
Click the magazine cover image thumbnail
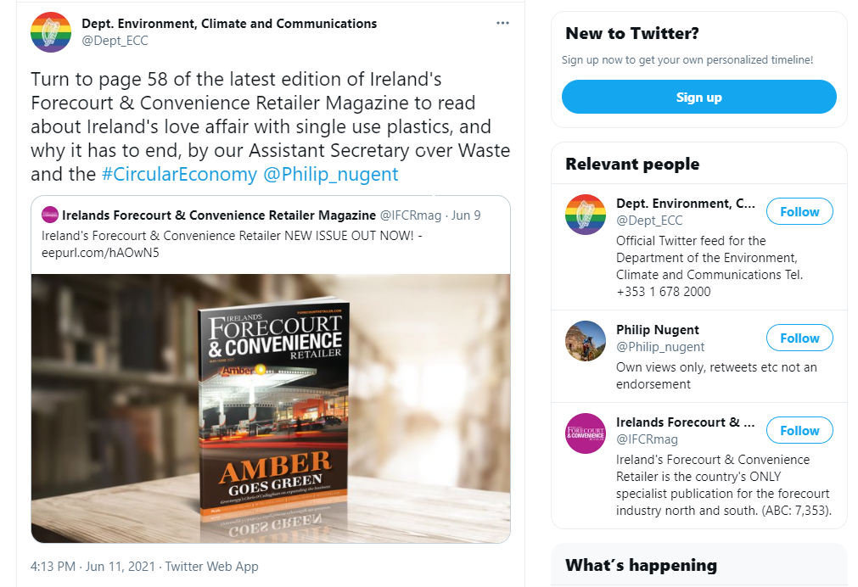coord(271,407)
